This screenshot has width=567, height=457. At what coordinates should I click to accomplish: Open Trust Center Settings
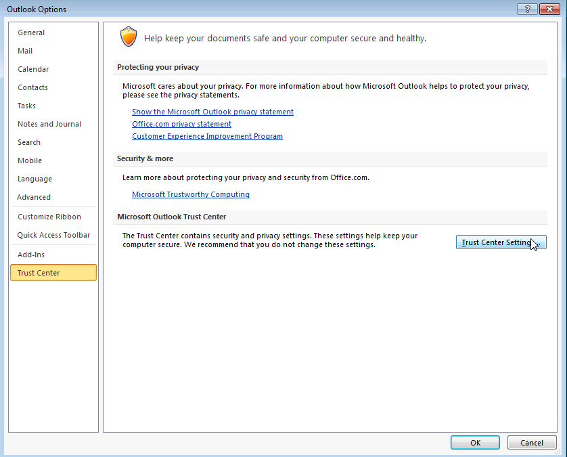pos(501,242)
